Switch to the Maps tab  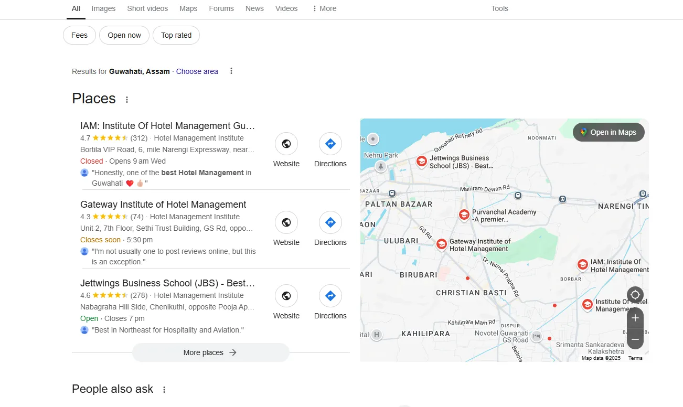[x=188, y=8]
